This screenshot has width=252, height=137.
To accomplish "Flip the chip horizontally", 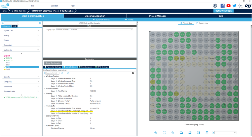I will [x=198, y=133].
